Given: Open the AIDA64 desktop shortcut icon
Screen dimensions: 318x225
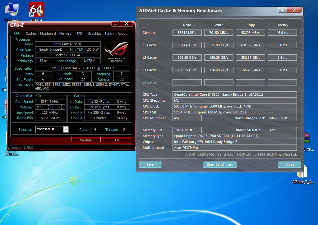Looking at the screenshot, I should (36, 10).
